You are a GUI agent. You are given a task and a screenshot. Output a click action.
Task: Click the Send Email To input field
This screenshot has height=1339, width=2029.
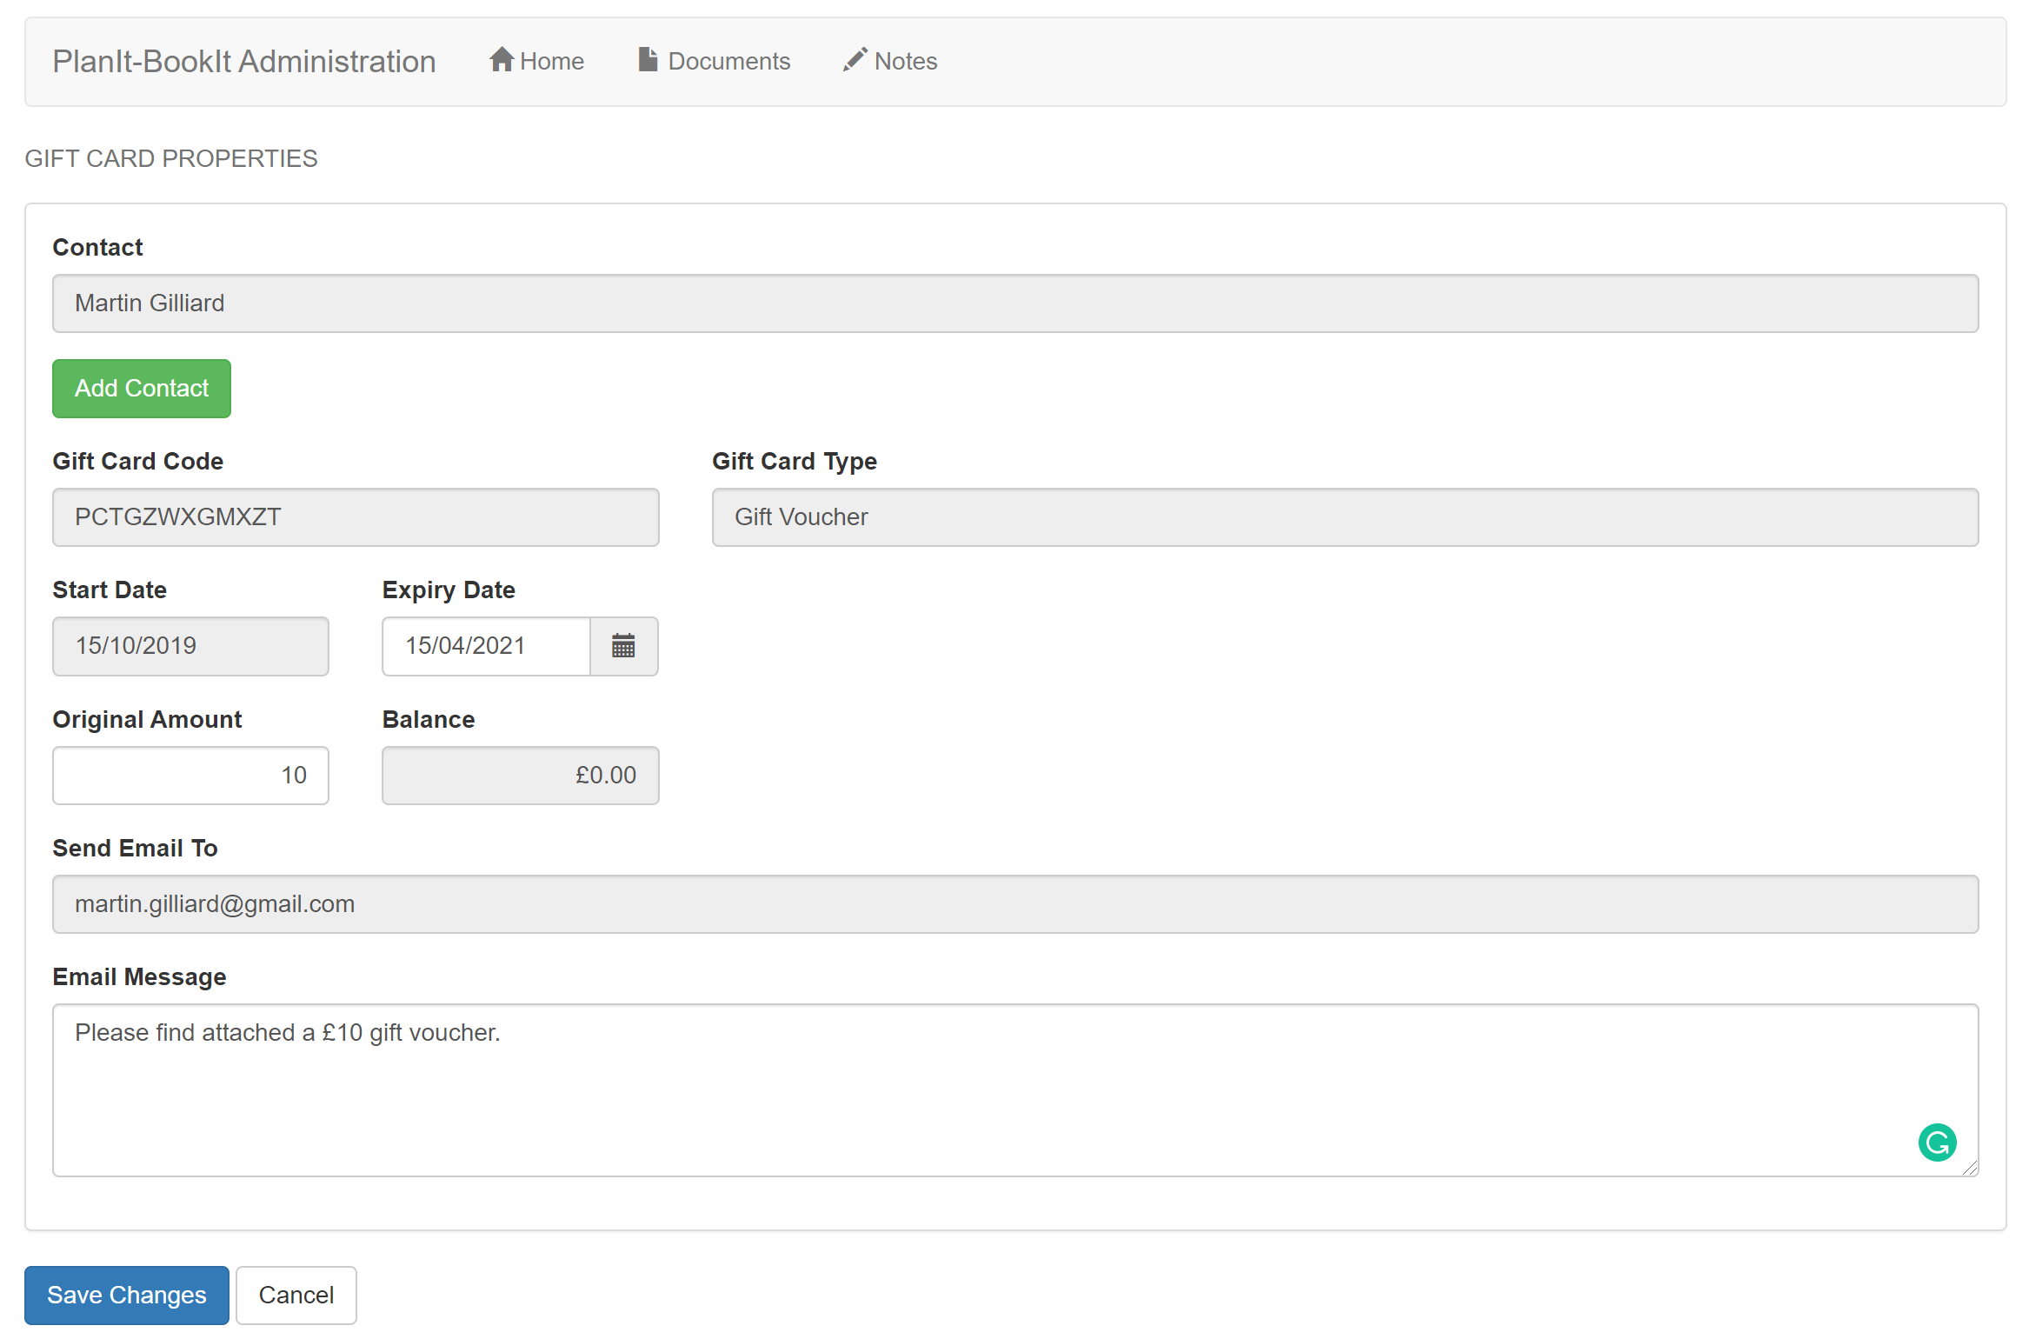(1014, 904)
